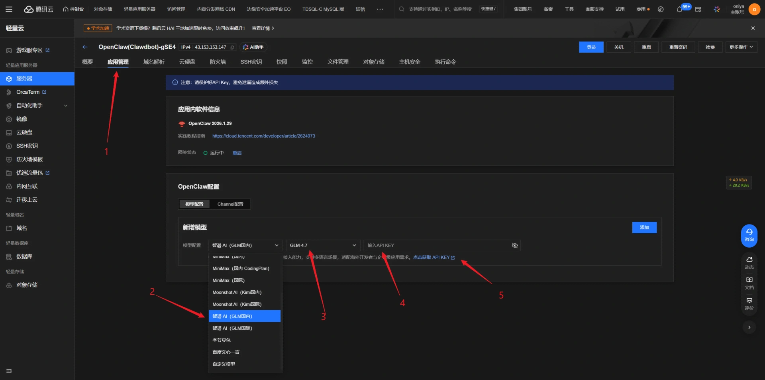The image size is (765, 380).
Task: Click the hamburger menu icon at top left
Action: point(9,9)
